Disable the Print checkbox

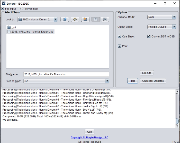click(119, 46)
